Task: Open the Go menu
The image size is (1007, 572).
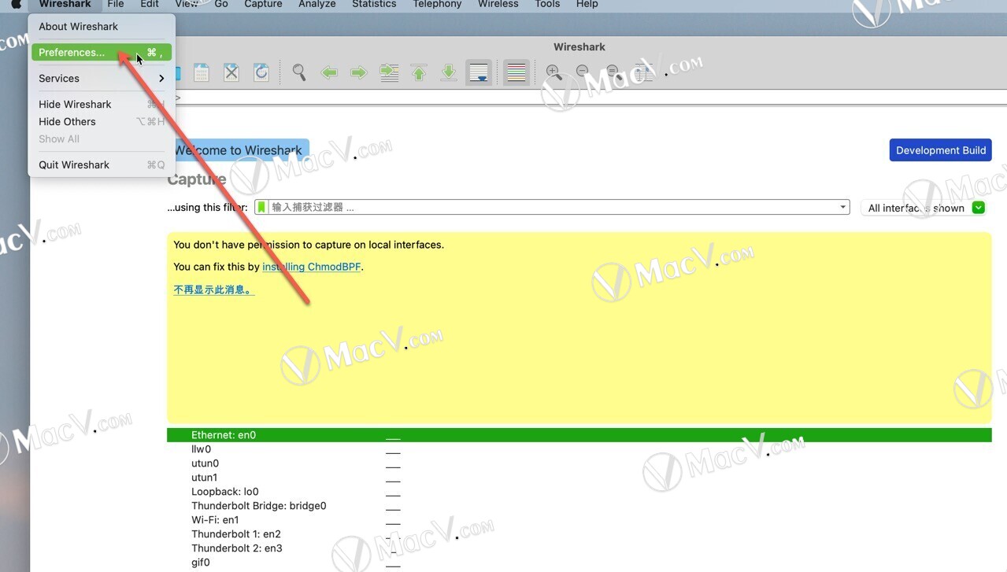Action: (221, 4)
